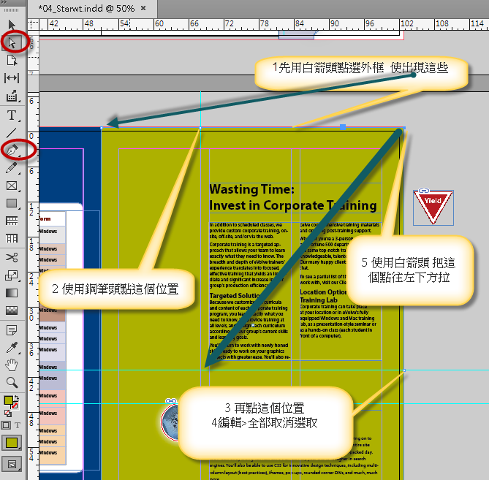489x480 pixels.
Task: Toggle formatting affects text button
Action: (18, 424)
